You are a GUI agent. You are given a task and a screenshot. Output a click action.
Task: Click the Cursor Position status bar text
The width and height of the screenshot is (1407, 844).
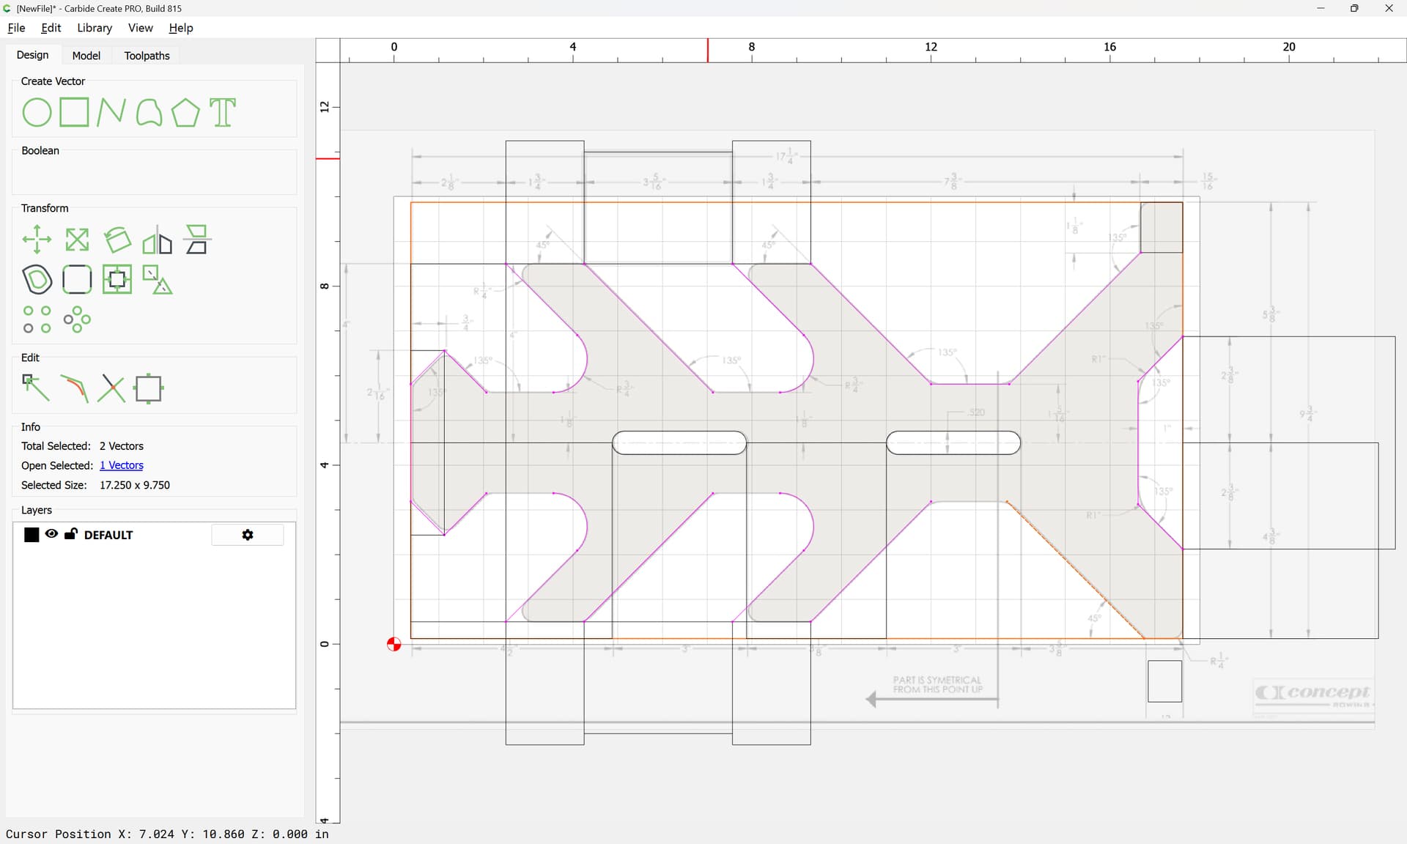click(x=167, y=834)
